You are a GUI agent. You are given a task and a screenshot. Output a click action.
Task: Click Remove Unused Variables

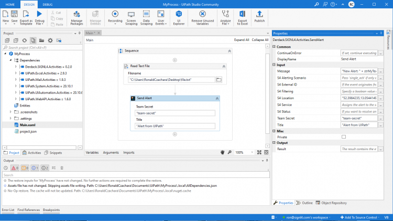(202, 17)
